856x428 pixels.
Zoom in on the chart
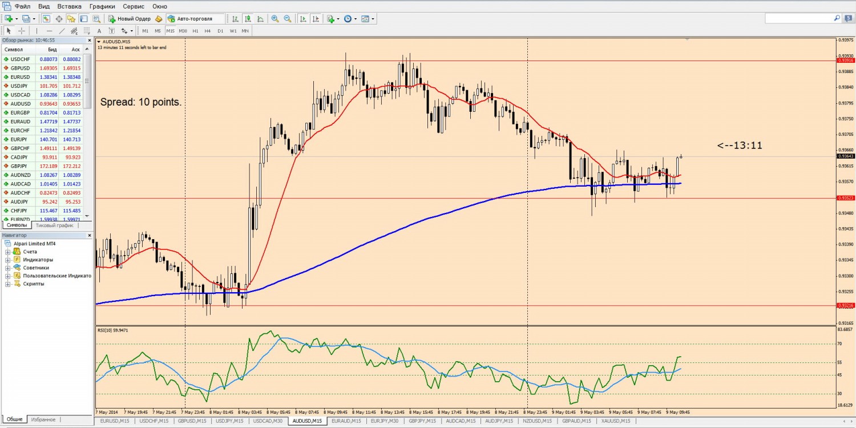[275, 19]
